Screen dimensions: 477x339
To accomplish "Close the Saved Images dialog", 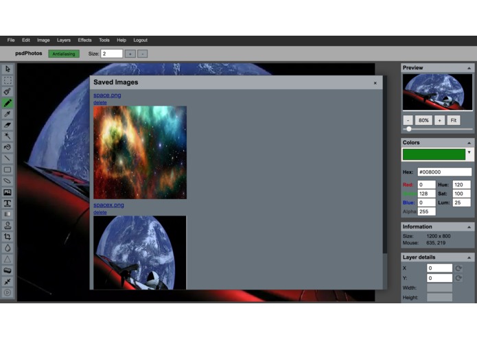I will click(375, 83).
